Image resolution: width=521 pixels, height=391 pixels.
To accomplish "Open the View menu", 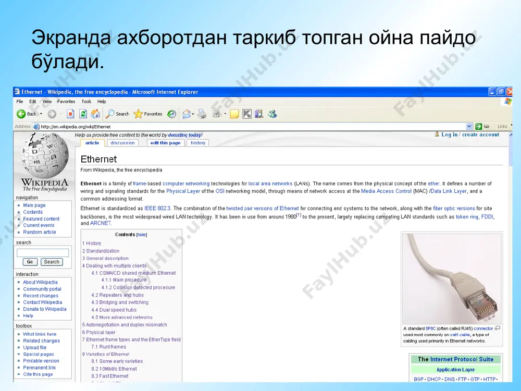I will click(x=47, y=102).
